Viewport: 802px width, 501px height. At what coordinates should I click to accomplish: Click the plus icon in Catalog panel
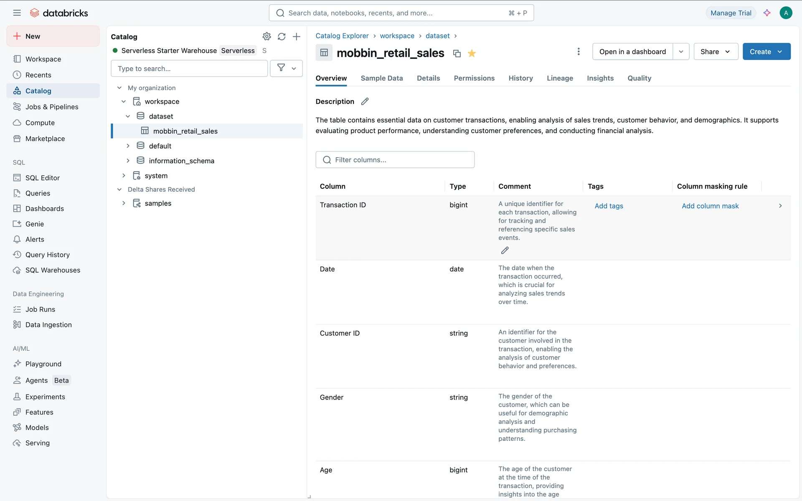[297, 36]
